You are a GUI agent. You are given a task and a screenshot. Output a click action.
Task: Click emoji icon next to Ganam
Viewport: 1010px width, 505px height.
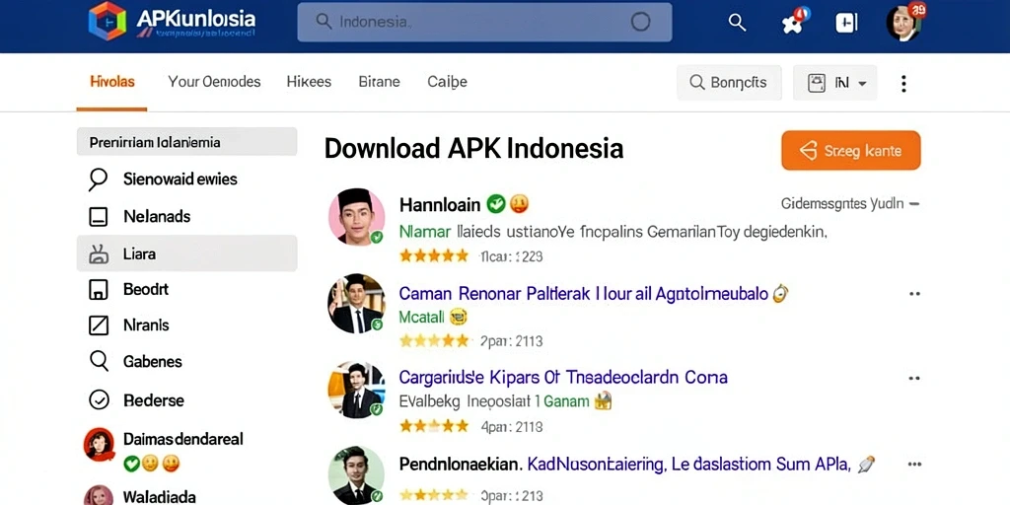[603, 401]
